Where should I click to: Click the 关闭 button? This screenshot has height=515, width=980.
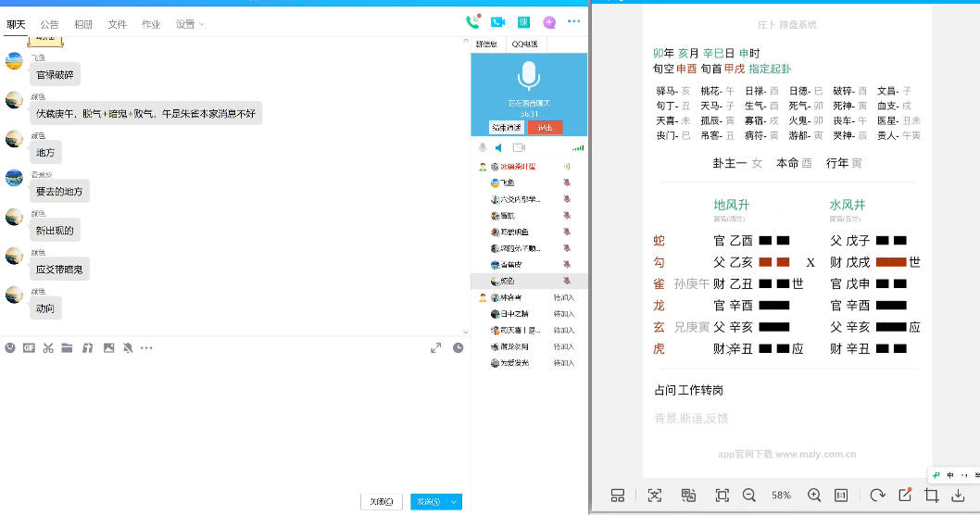[x=381, y=502]
